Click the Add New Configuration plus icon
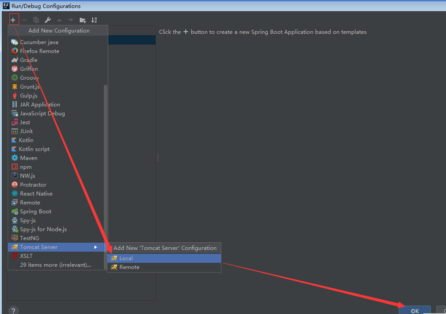 13,20
